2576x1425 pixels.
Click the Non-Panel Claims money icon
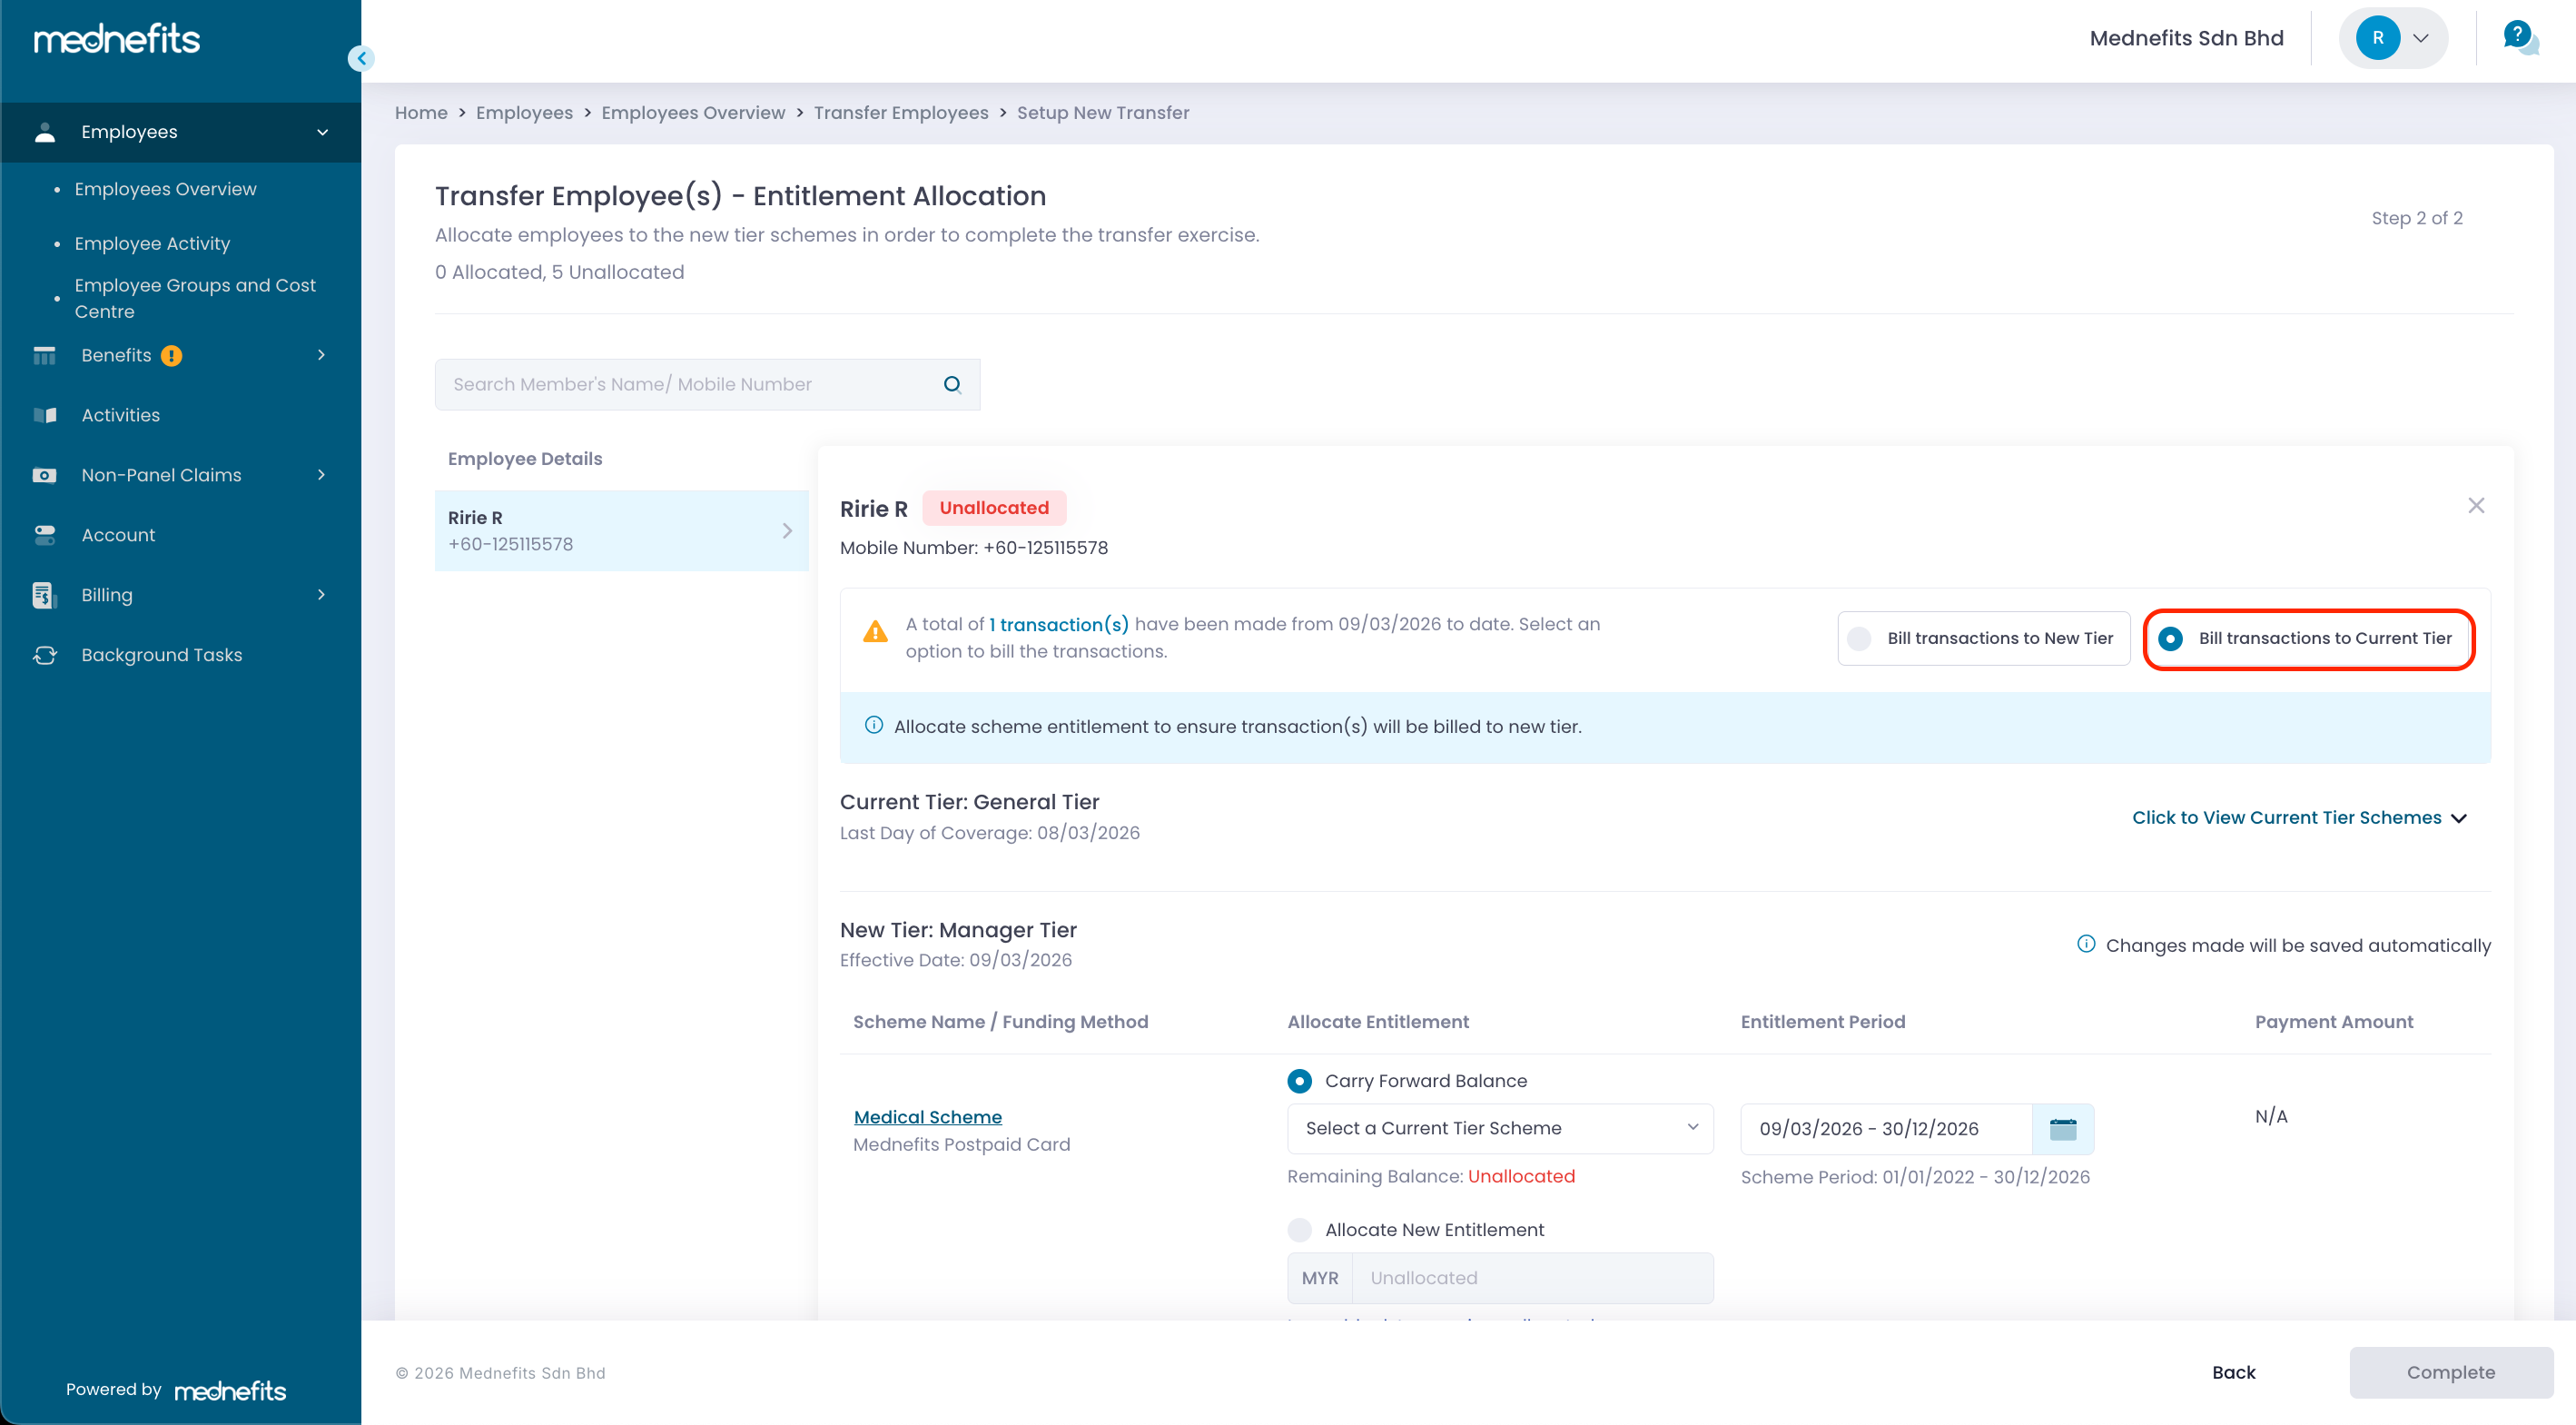pyautogui.click(x=44, y=475)
